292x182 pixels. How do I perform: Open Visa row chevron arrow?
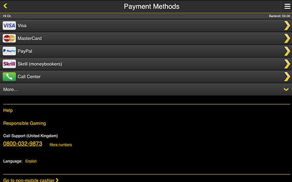(287, 25)
